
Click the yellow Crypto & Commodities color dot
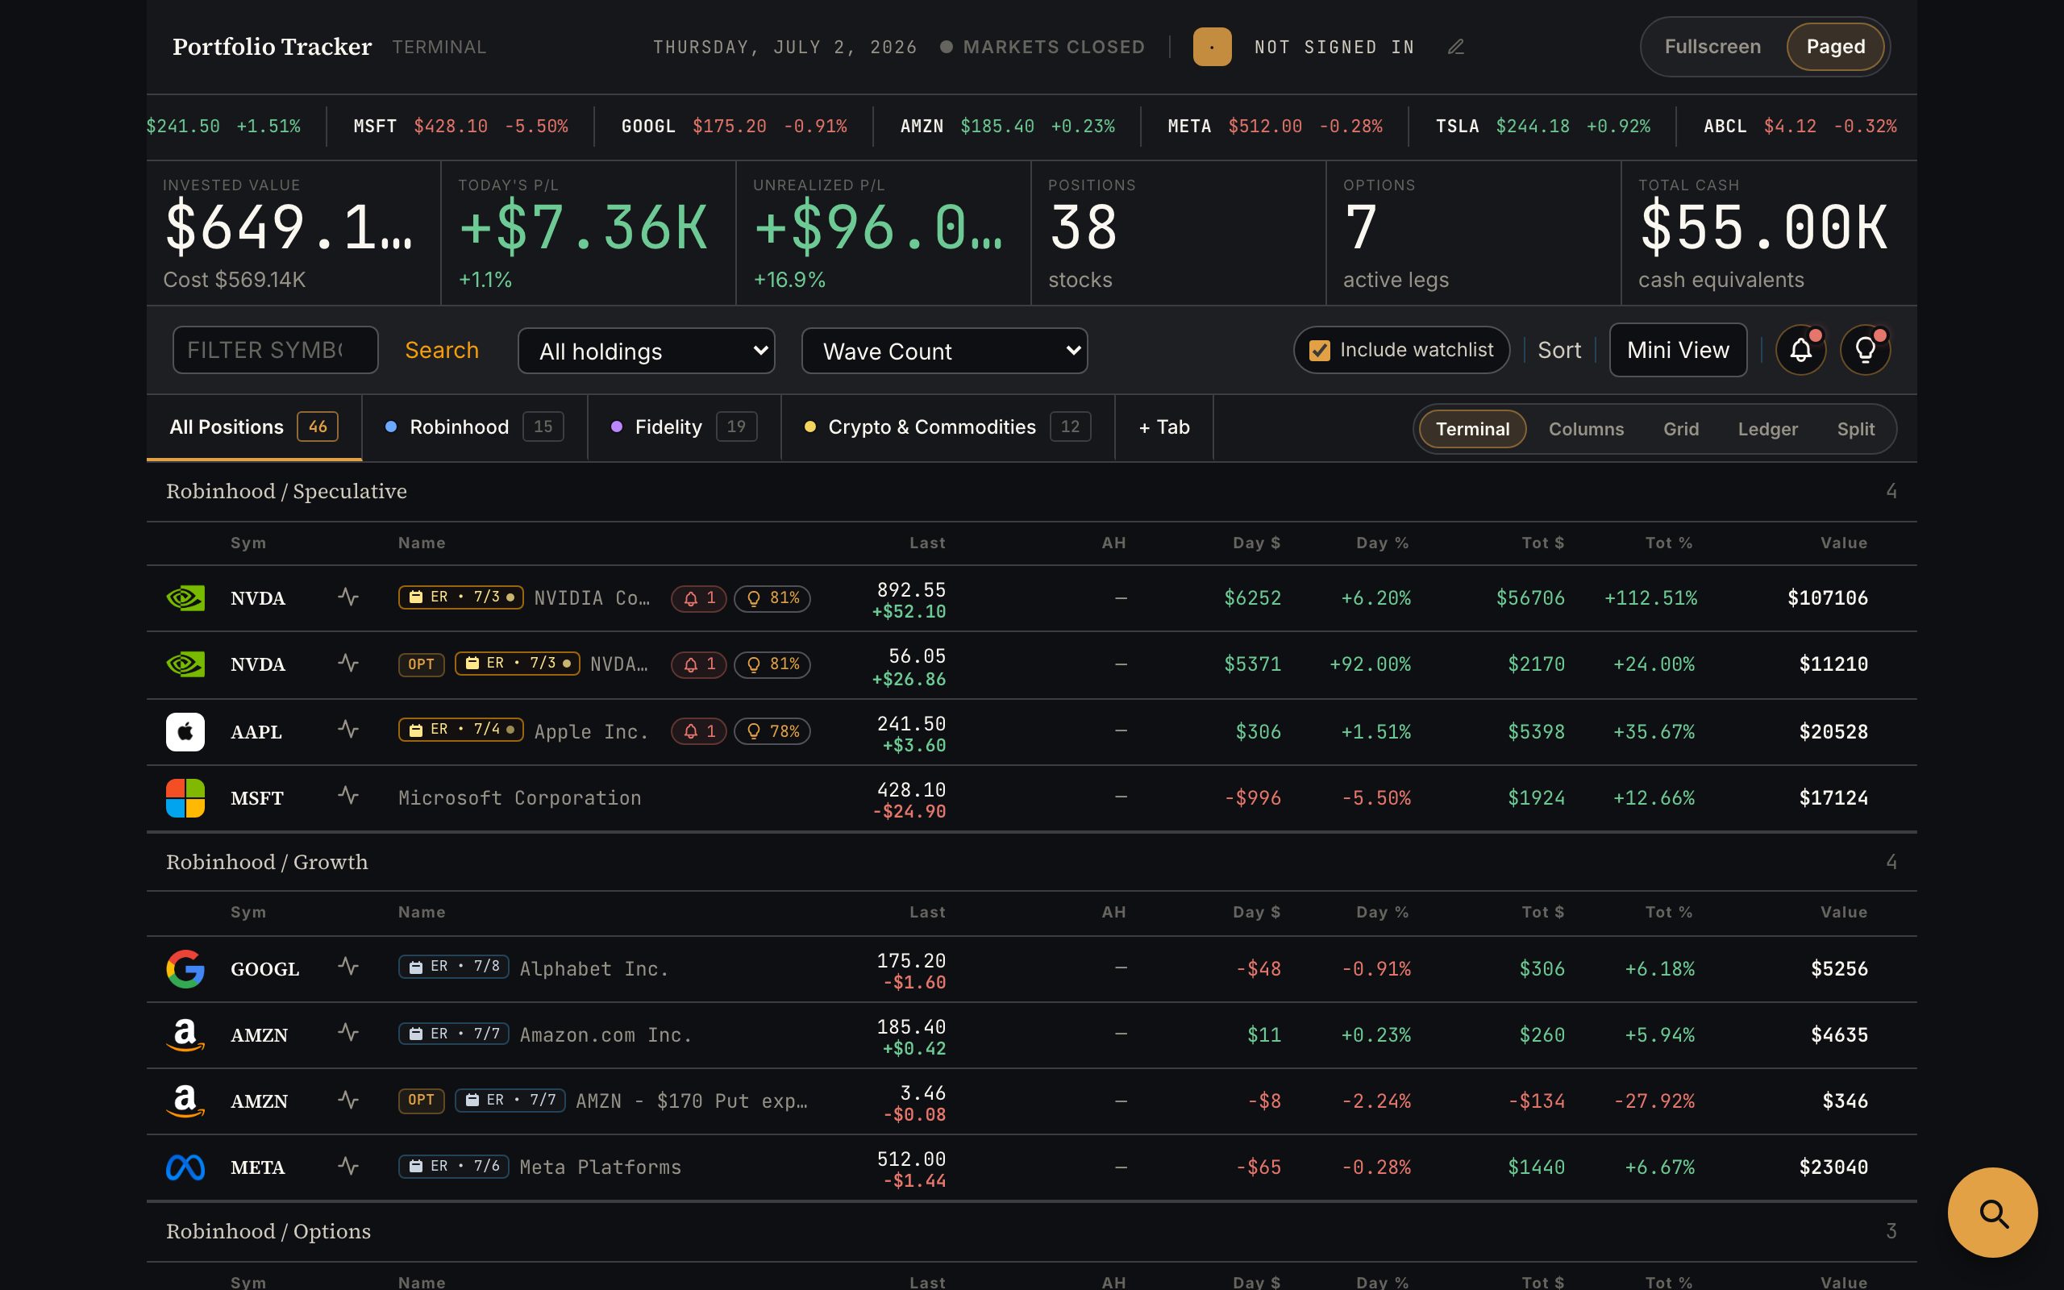tap(810, 427)
